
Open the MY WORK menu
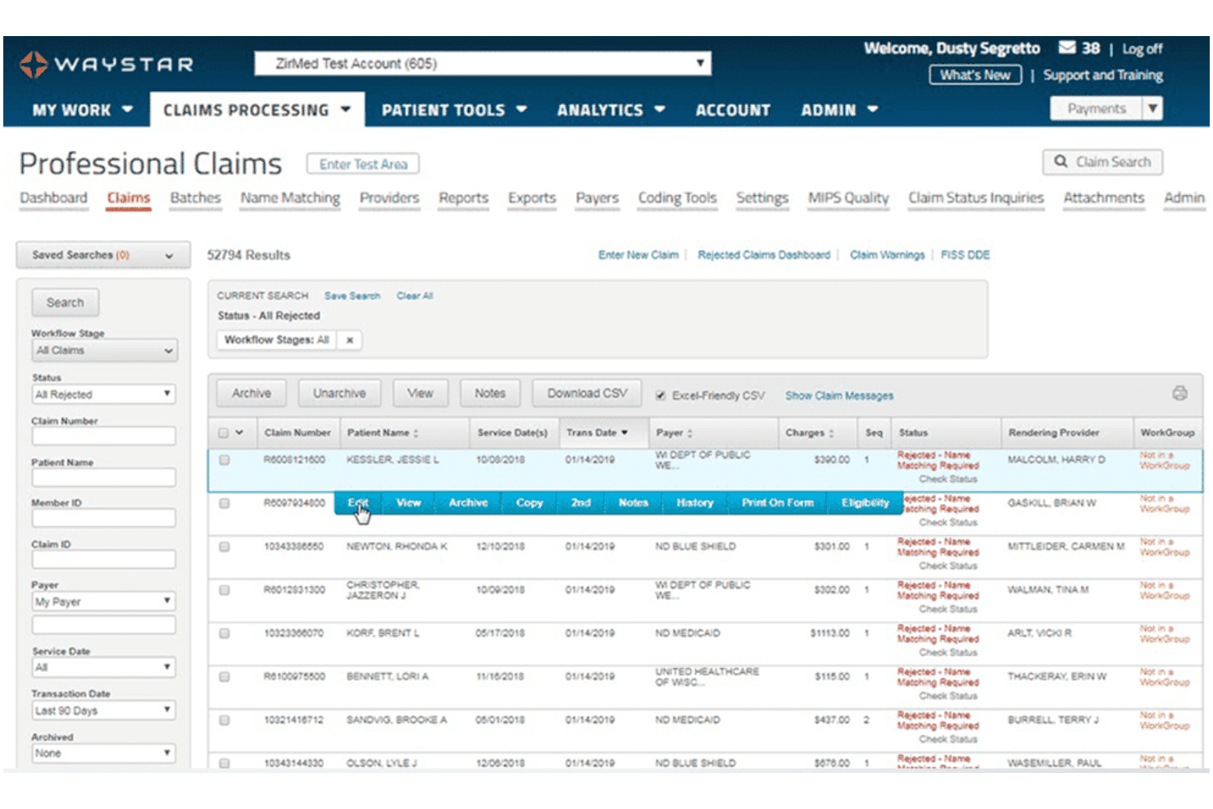[x=82, y=110]
